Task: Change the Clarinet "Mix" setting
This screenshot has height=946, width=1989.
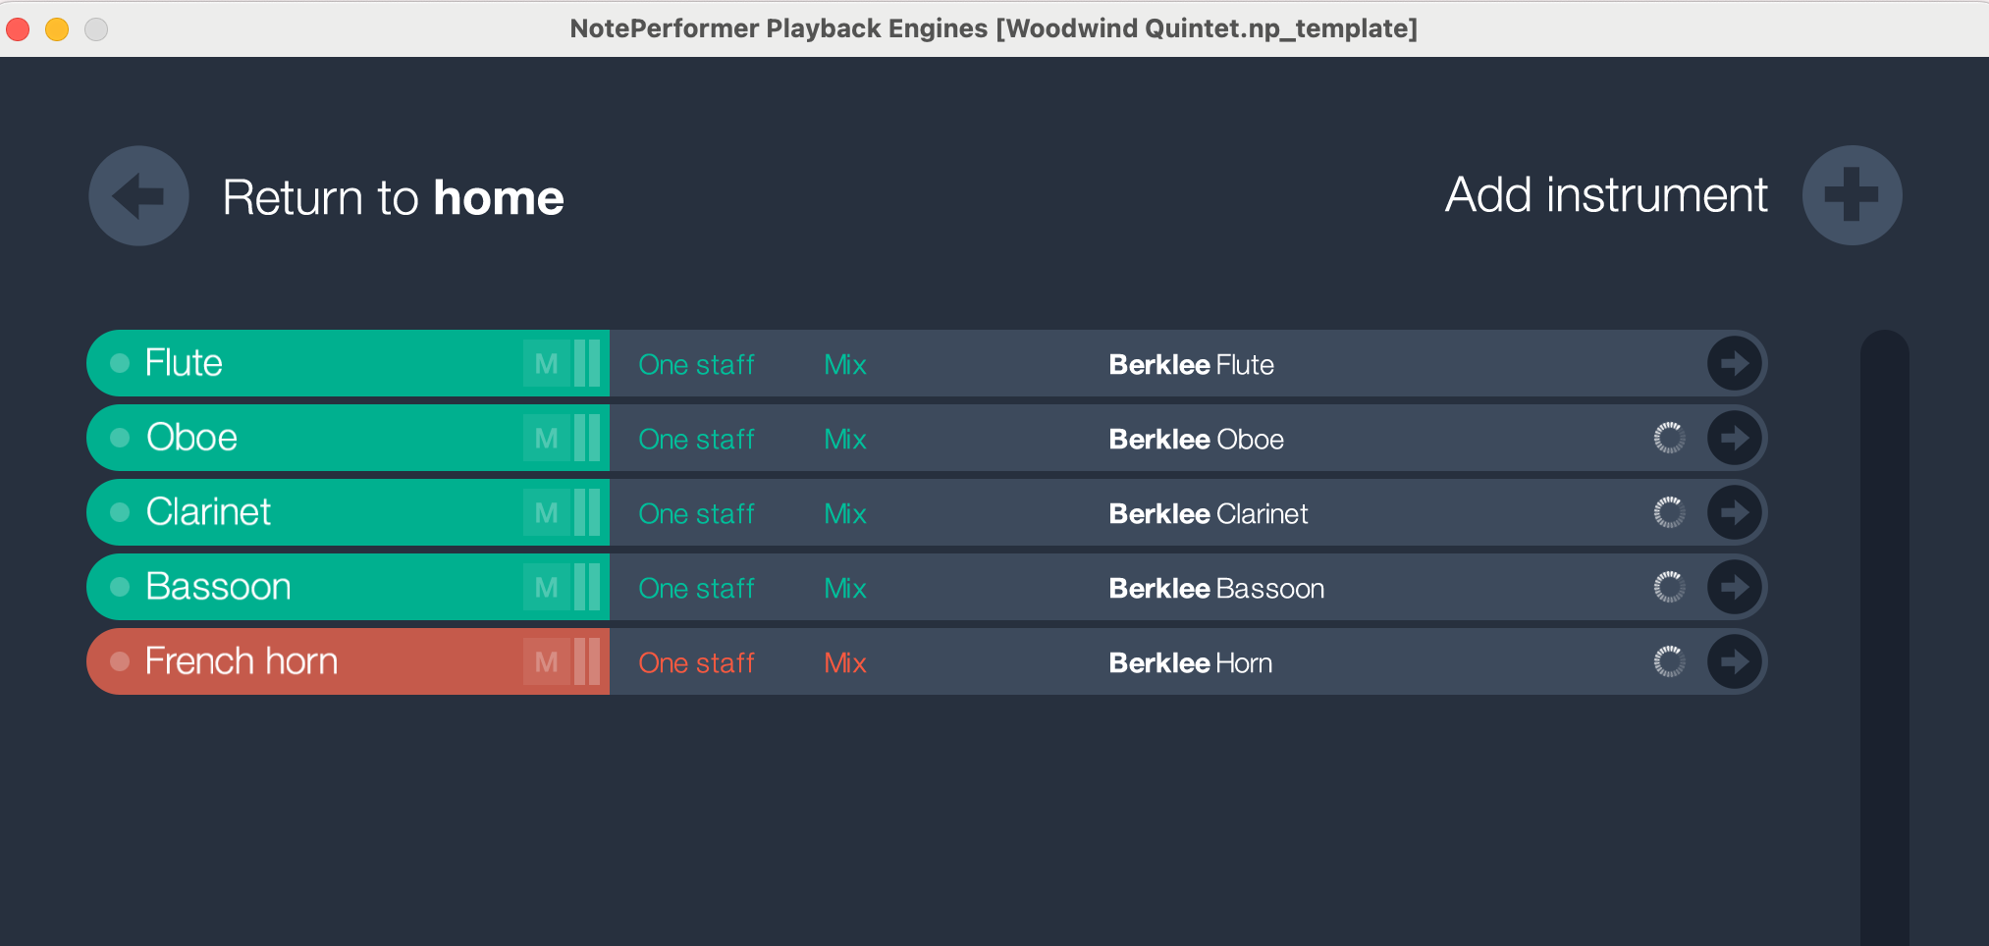Action: coord(844,514)
